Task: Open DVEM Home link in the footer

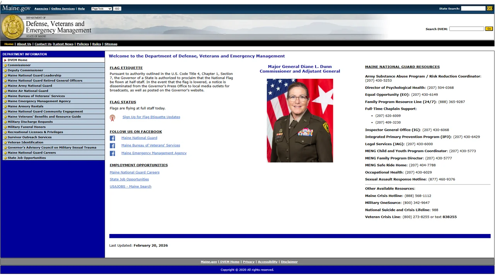Action: tap(230, 262)
